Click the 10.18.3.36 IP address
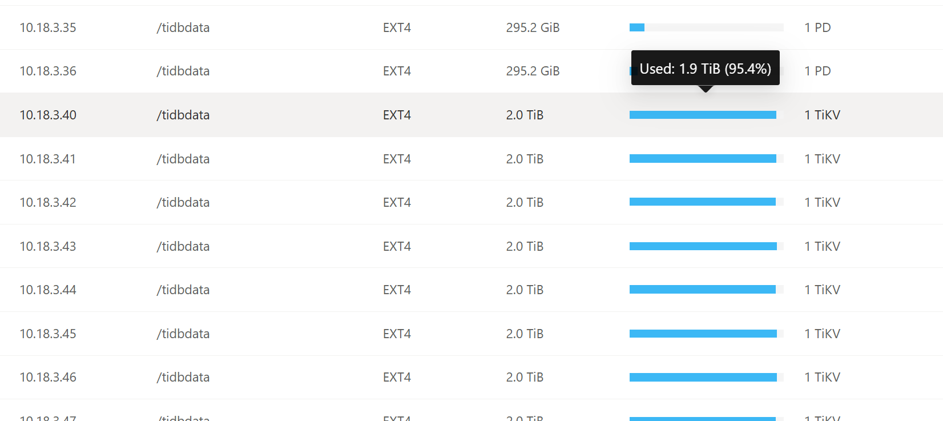The height and width of the screenshot is (421, 943). click(x=48, y=71)
